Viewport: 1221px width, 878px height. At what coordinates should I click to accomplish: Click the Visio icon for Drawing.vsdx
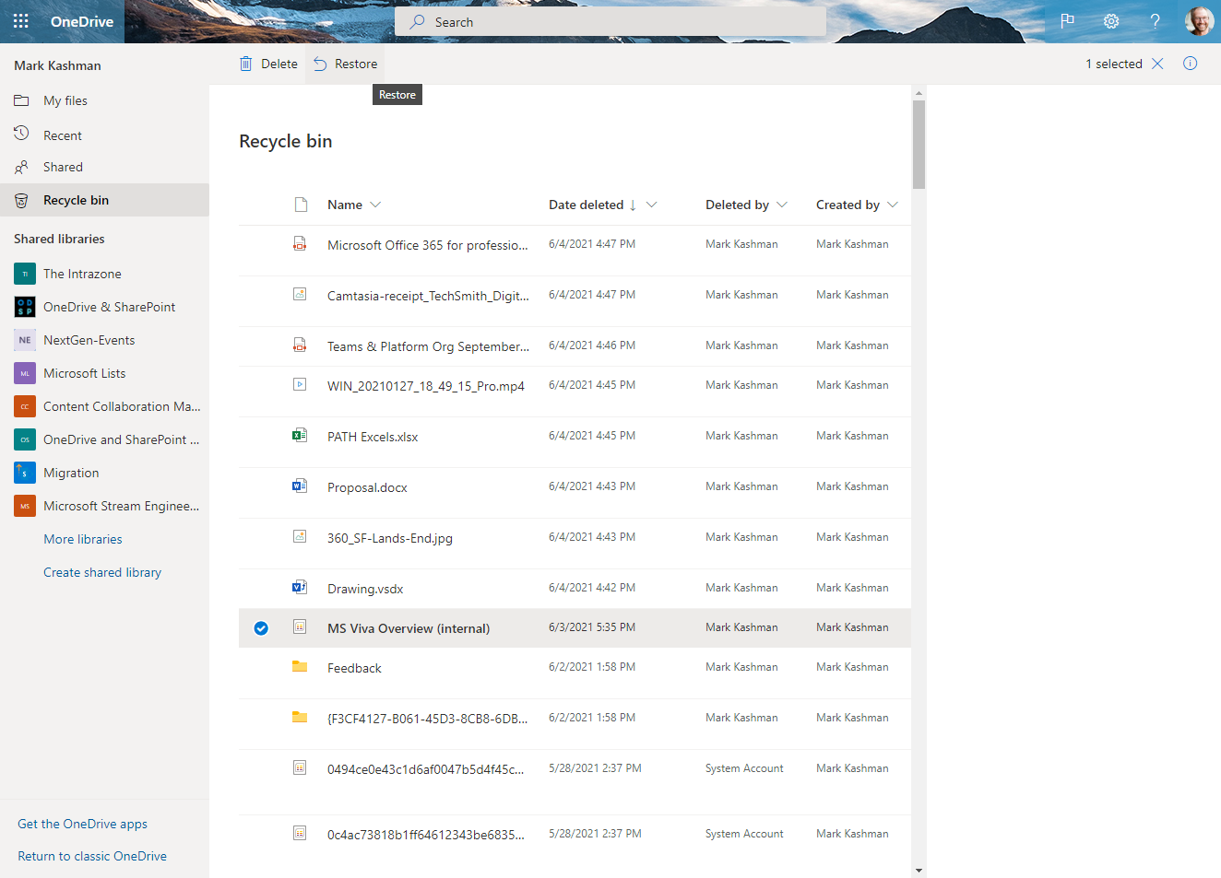point(300,588)
